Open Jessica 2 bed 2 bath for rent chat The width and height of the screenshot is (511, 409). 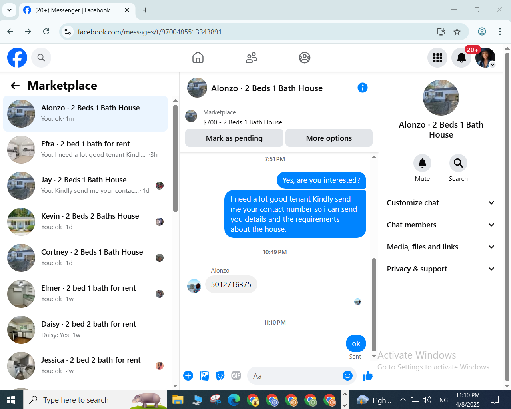pyautogui.click(x=85, y=366)
